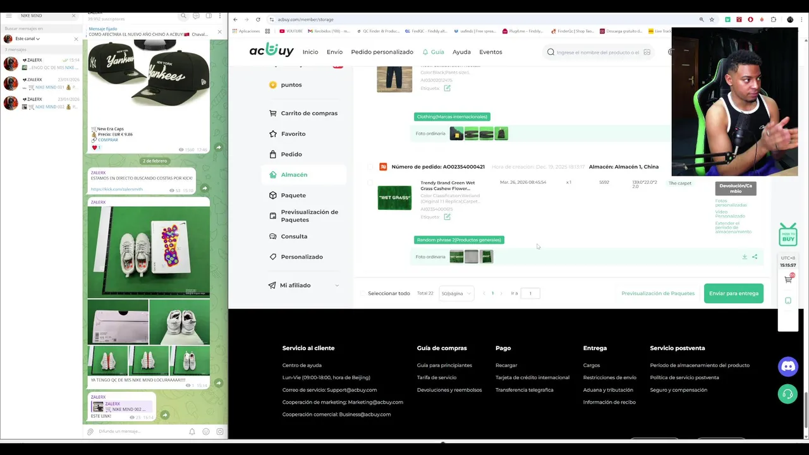Open the kick.com/zalersmith link in Telegram

tap(116, 189)
